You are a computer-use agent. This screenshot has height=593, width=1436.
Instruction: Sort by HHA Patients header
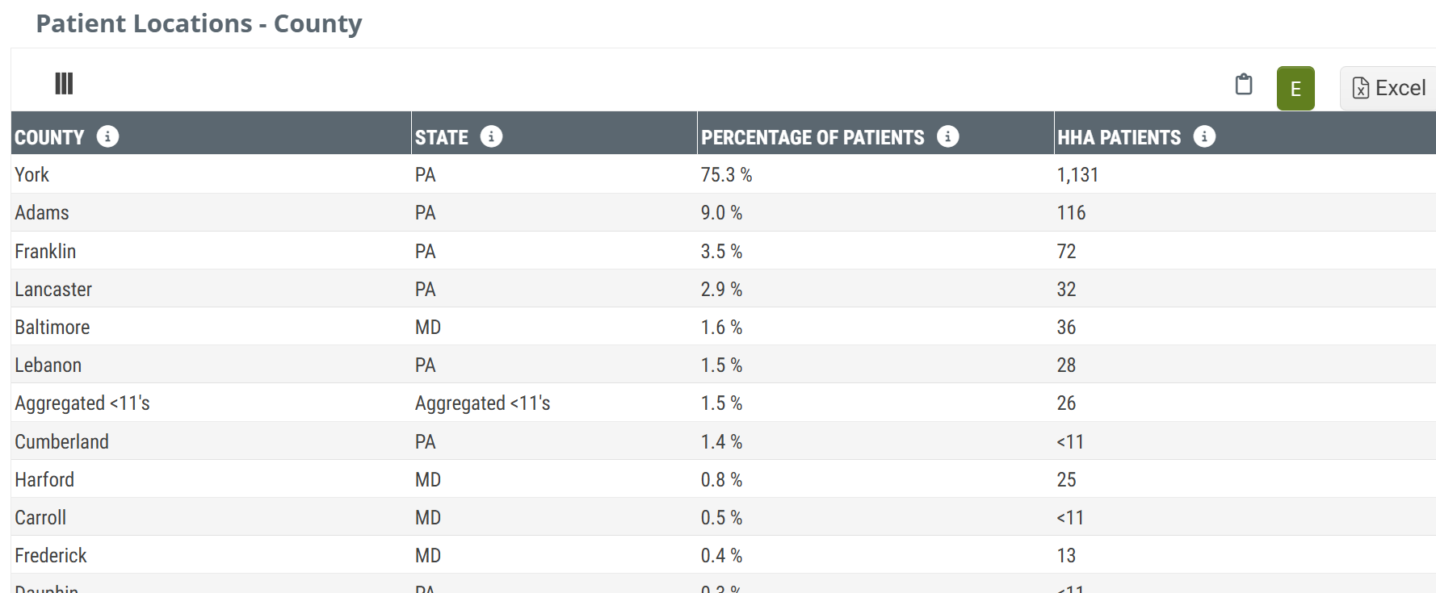1119,138
